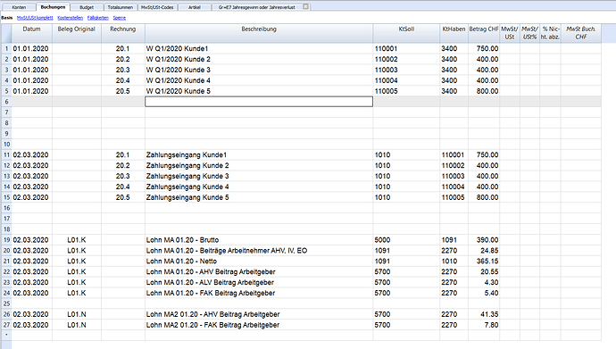The width and height of the screenshot is (616, 349).
Task: Click amount 7.80 in row 27
Action: [x=484, y=325]
